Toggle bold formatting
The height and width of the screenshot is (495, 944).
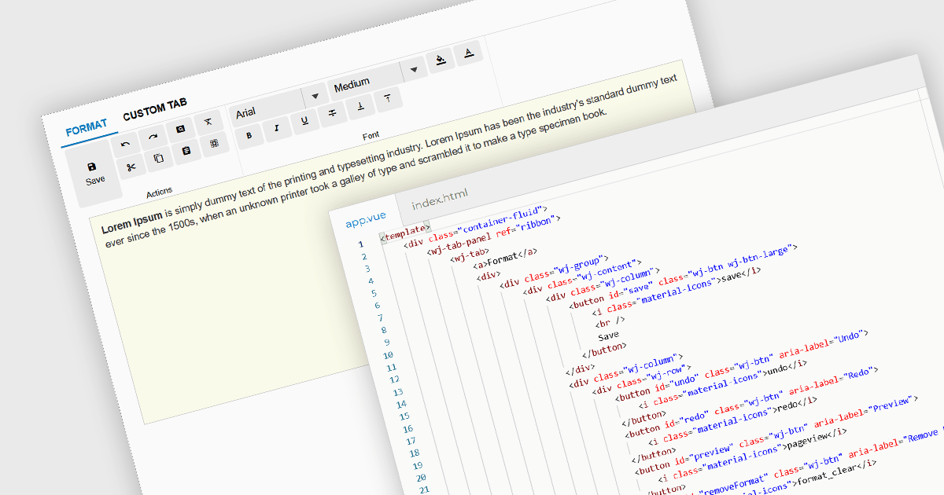coord(249,135)
